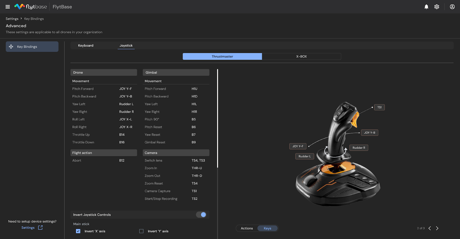Switch to the Keyboard tab
460x239 pixels.
(x=86, y=45)
